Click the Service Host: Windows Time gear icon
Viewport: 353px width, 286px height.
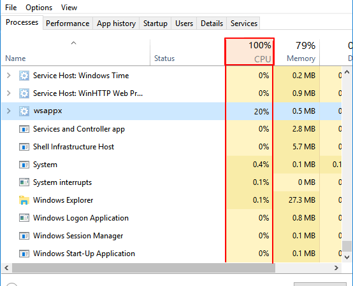[x=24, y=76]
